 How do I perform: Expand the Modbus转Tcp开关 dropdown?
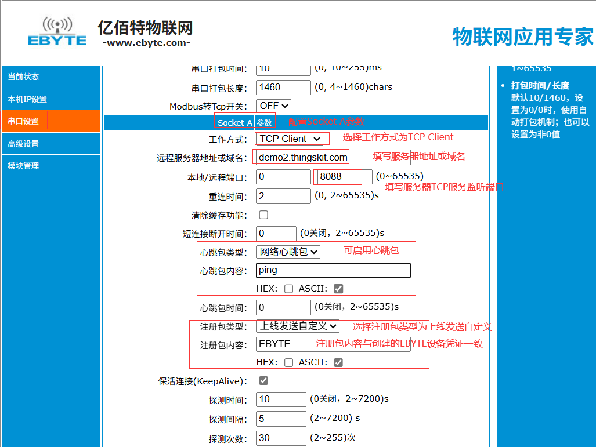pos(273,106)
